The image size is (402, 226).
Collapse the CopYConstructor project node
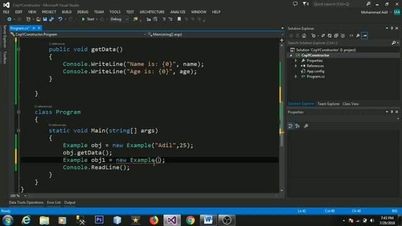pyautogui.click(x=291, y=55)
